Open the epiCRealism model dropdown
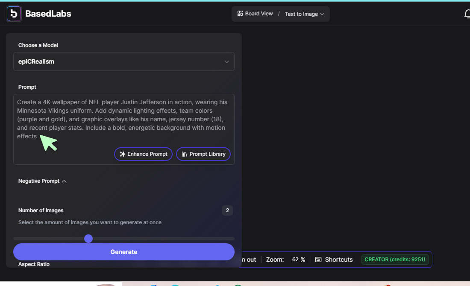 (x=124, y=62)
